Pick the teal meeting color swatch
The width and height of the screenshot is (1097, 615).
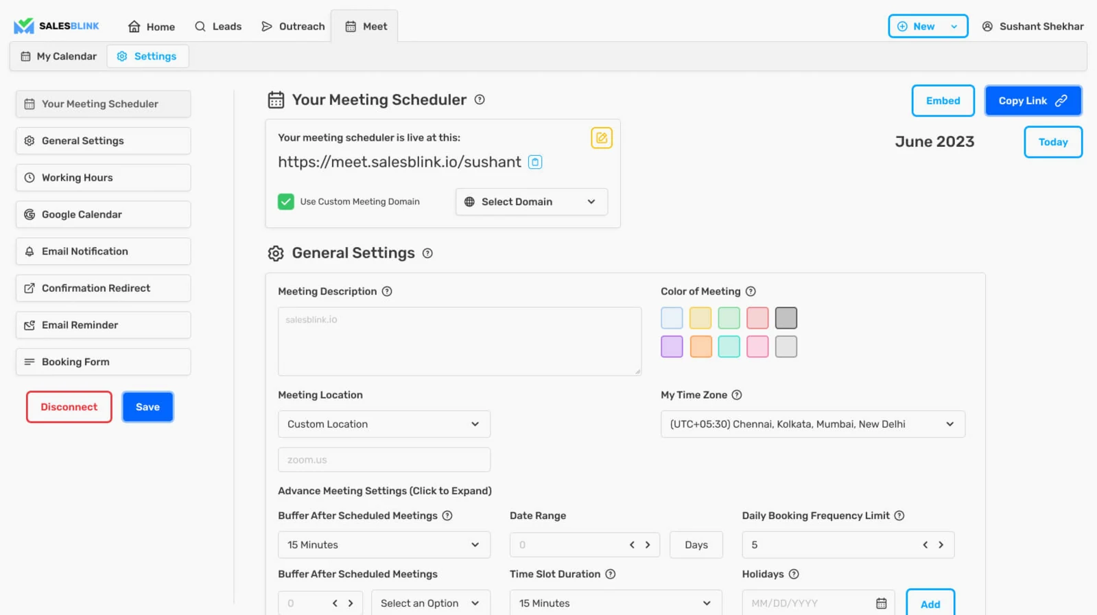729,347
